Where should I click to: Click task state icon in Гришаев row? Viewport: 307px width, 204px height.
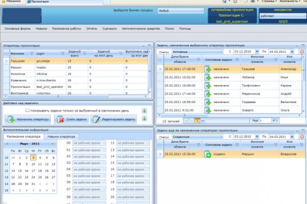tap(208, 68)
